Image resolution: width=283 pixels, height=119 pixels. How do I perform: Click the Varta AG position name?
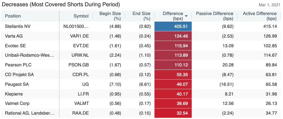tap(14, 36)
